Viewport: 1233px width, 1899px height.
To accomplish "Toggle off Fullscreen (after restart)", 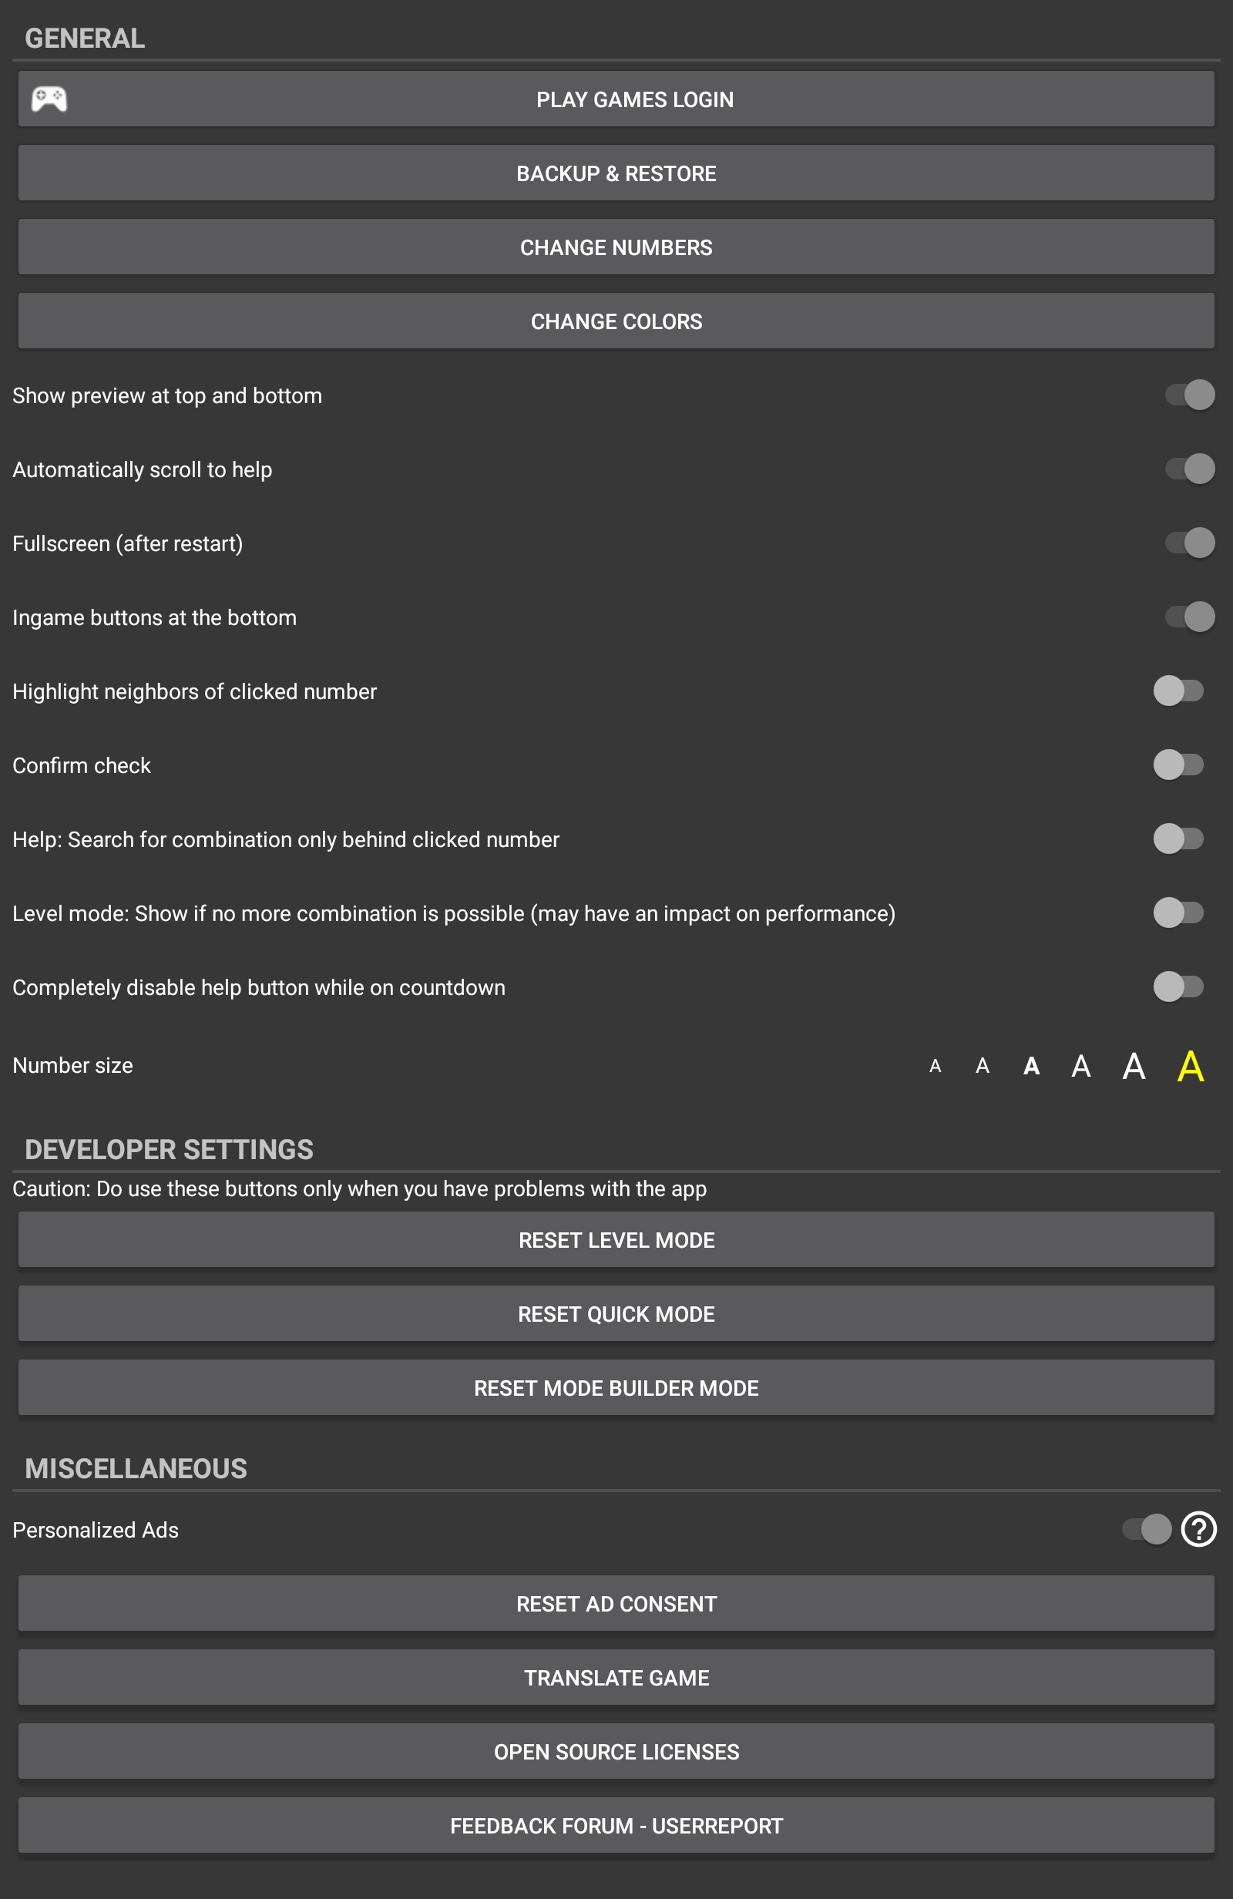I will coord(1189,543).
